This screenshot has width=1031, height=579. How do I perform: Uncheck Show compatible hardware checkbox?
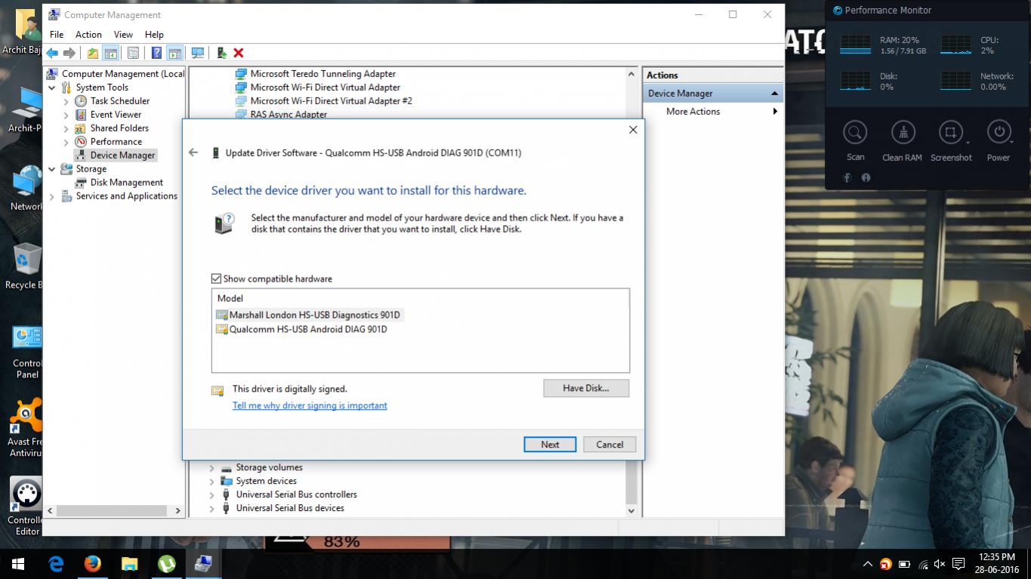pyautogui.click(x=217, y=279)
